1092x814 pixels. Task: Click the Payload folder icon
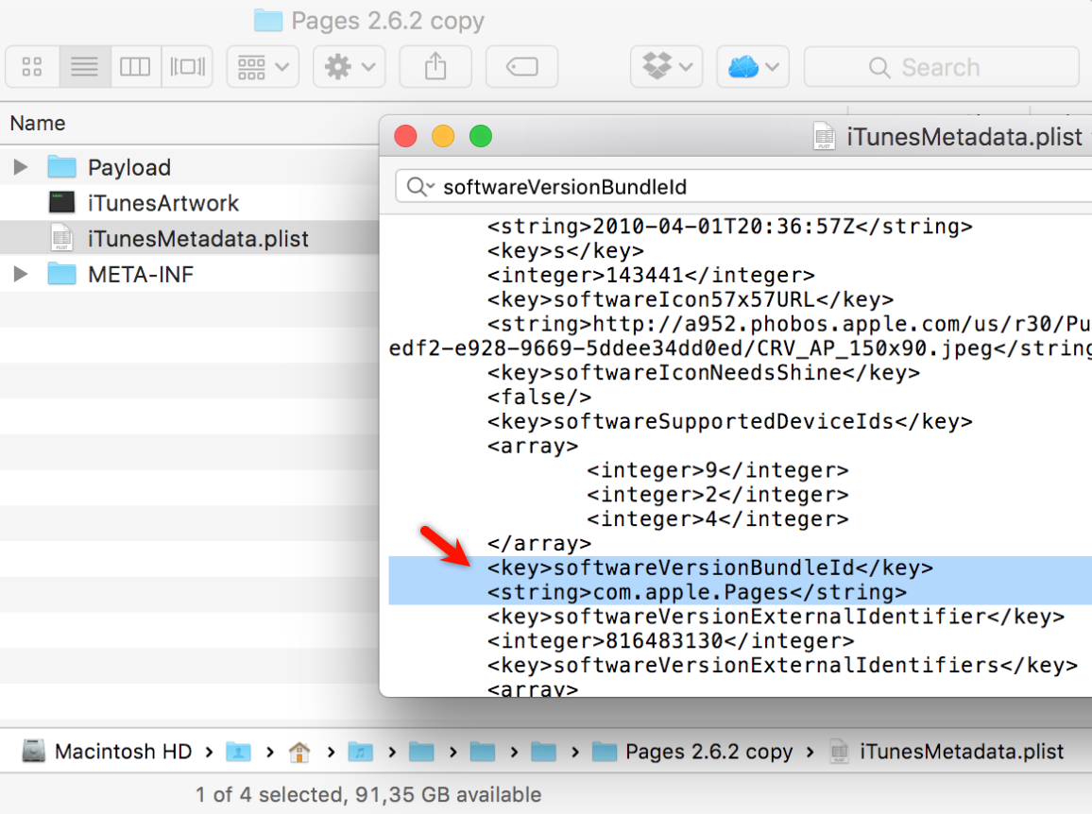pos(62,167)
